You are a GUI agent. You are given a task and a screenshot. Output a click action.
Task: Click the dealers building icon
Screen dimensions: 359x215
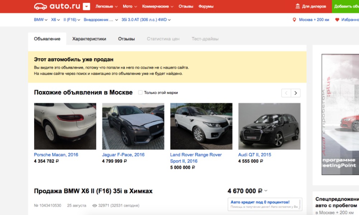pyautogui.click(x=298, y=6)
